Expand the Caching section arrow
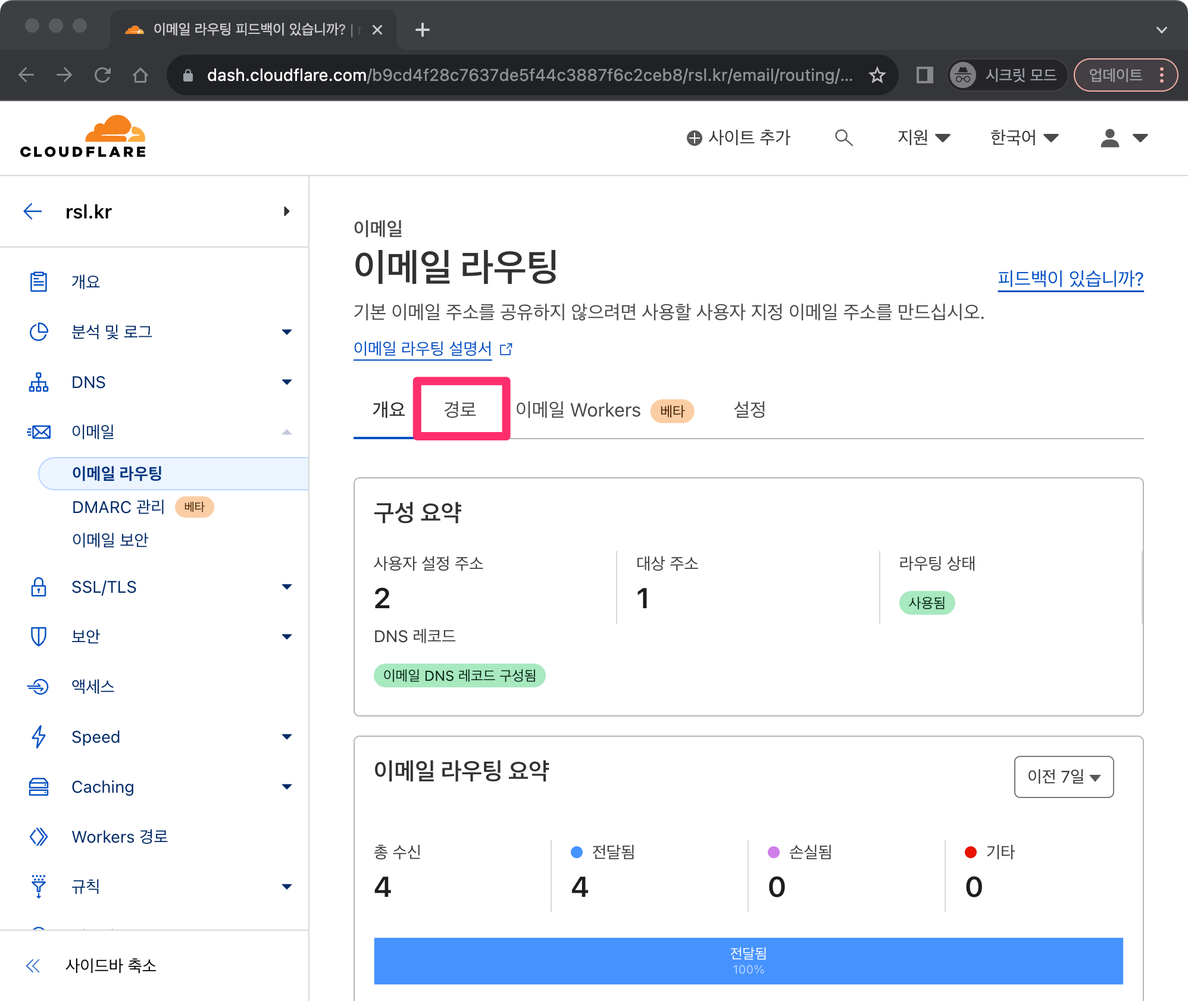Viewport: 1188px width, 1001px height. point(287,787)
